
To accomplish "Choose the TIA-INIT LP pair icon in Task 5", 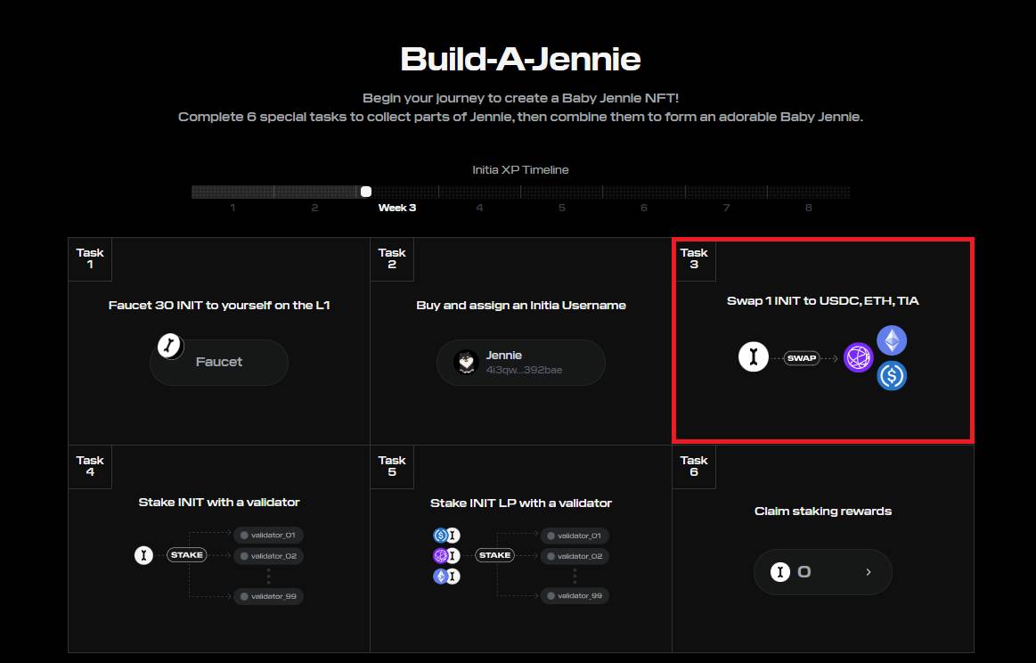I will (446, 556).
